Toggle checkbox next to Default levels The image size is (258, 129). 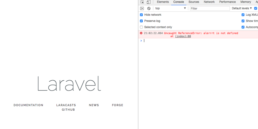[255, 8]
